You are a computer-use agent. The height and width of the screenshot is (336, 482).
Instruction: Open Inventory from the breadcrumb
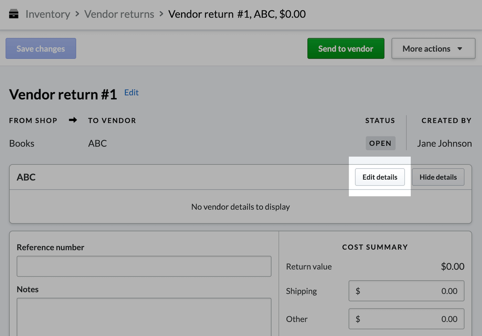48,14
